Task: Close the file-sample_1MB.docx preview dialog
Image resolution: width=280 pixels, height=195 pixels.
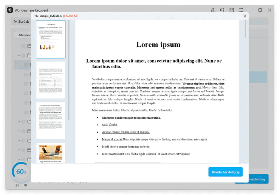Action: click(x=245, y=16)
